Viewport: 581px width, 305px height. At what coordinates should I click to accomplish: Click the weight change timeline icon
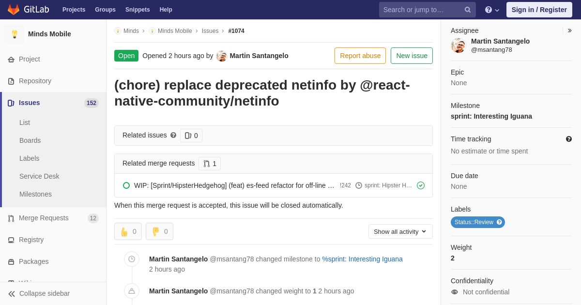tap(132, 291)
